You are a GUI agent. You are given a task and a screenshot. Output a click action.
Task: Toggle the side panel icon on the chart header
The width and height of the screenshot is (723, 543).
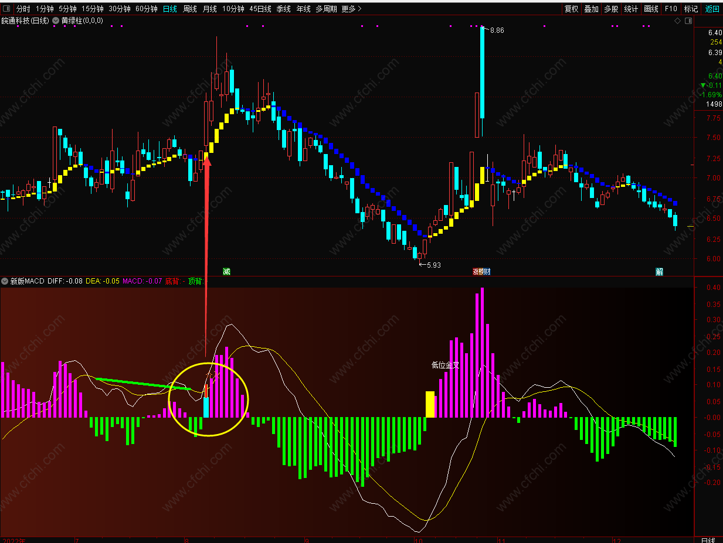pyautogui.click(x=688, y=21)
